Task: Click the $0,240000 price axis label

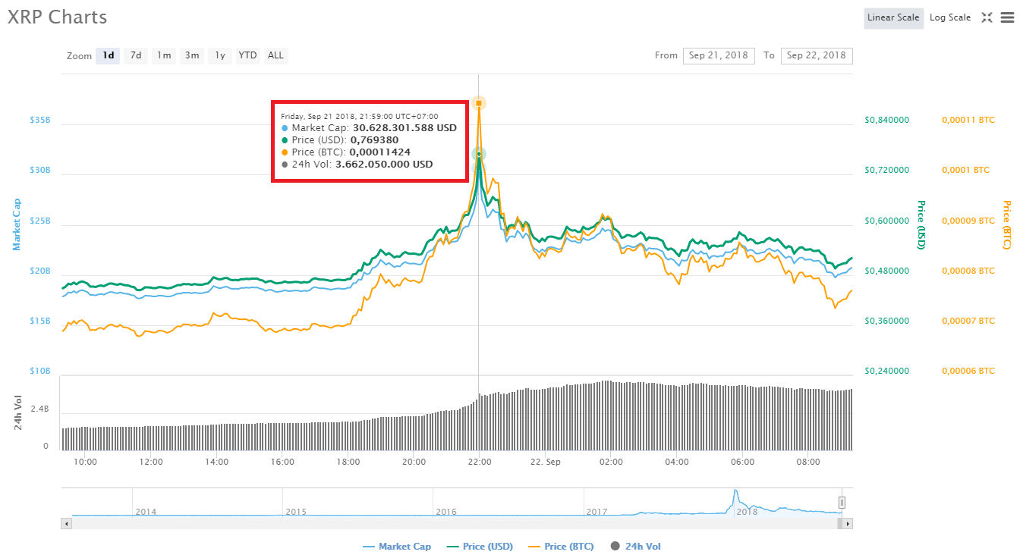Action: [x=886, y=371]
